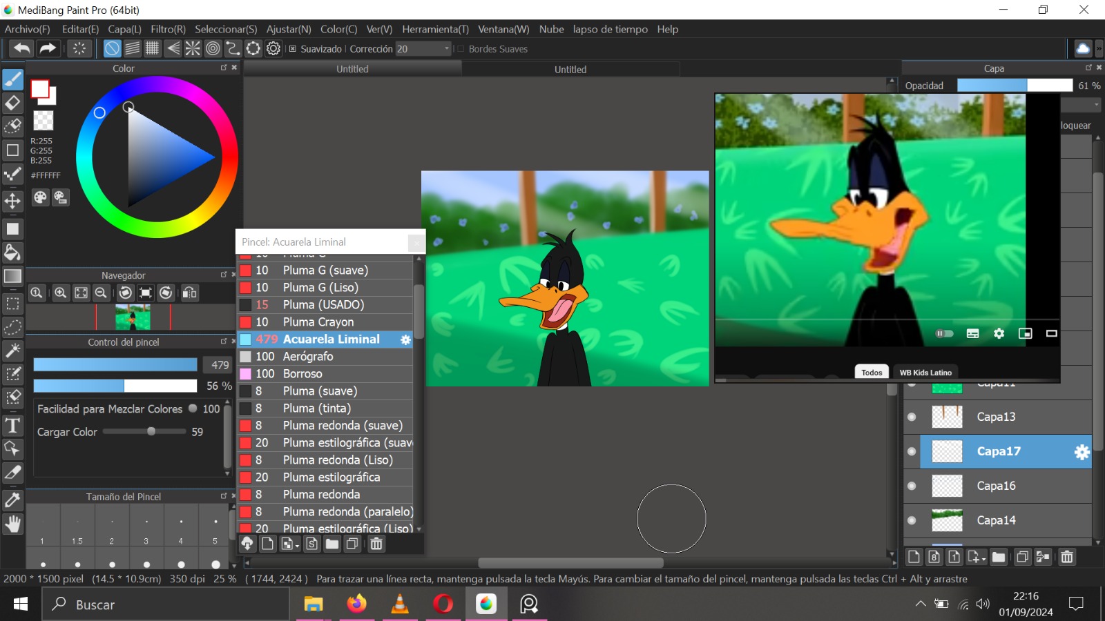Undock the Color panel
The width and height of the screenshot is (1105, 621).
click(224, 68)
